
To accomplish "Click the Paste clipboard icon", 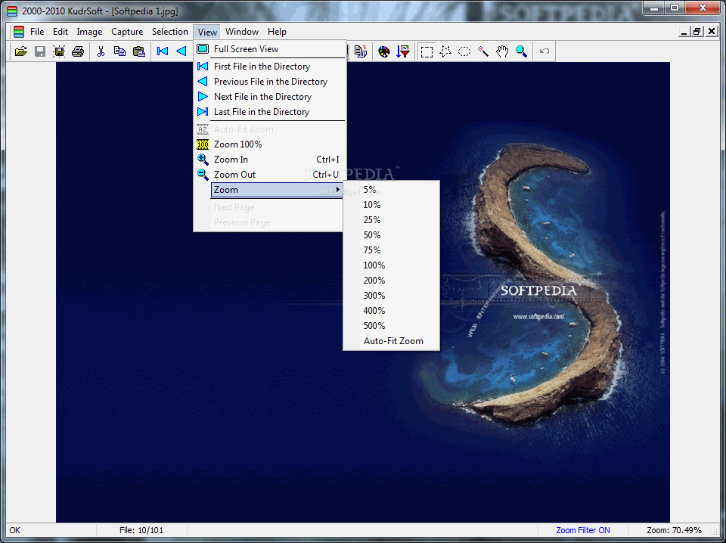I will point(139,51).
